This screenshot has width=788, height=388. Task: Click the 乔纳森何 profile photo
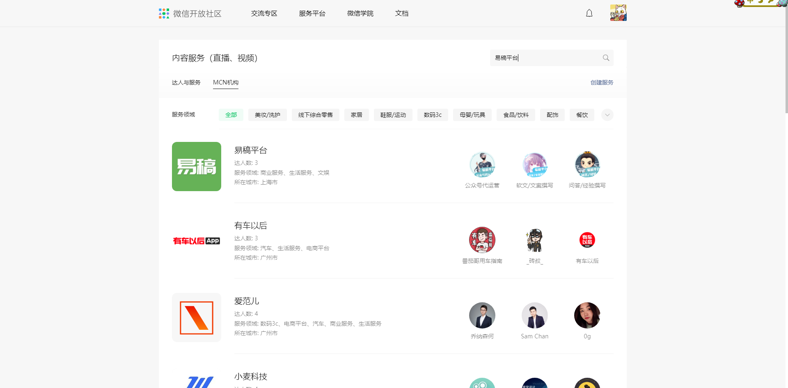(482, 315)
